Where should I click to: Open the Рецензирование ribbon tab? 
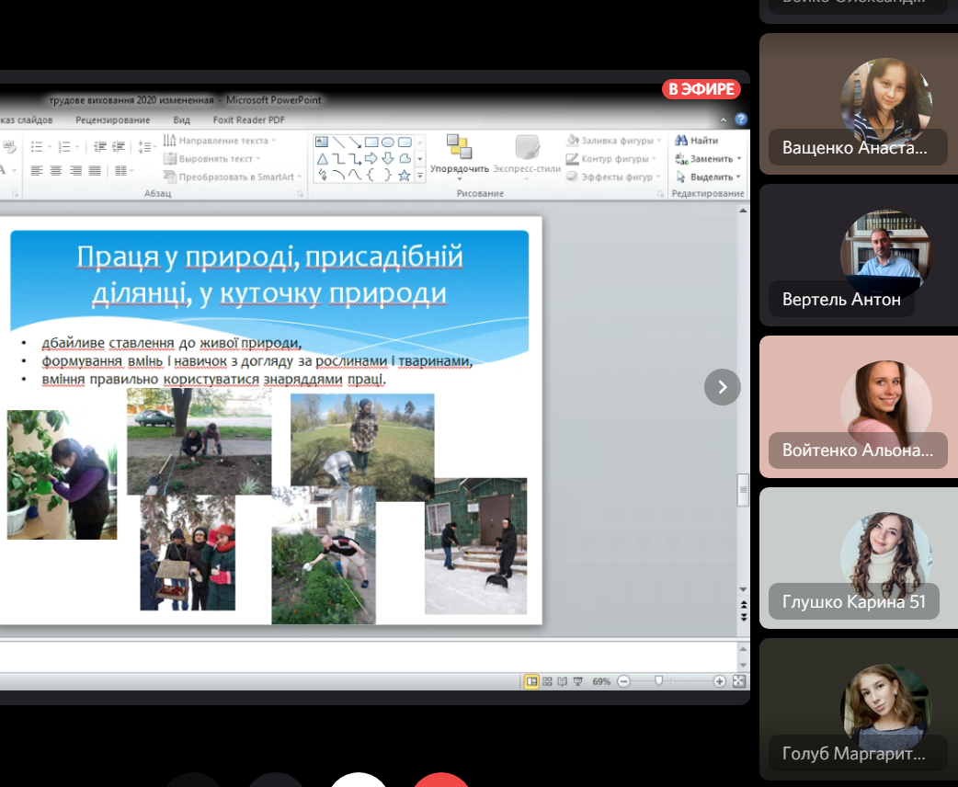click(112, 120)
